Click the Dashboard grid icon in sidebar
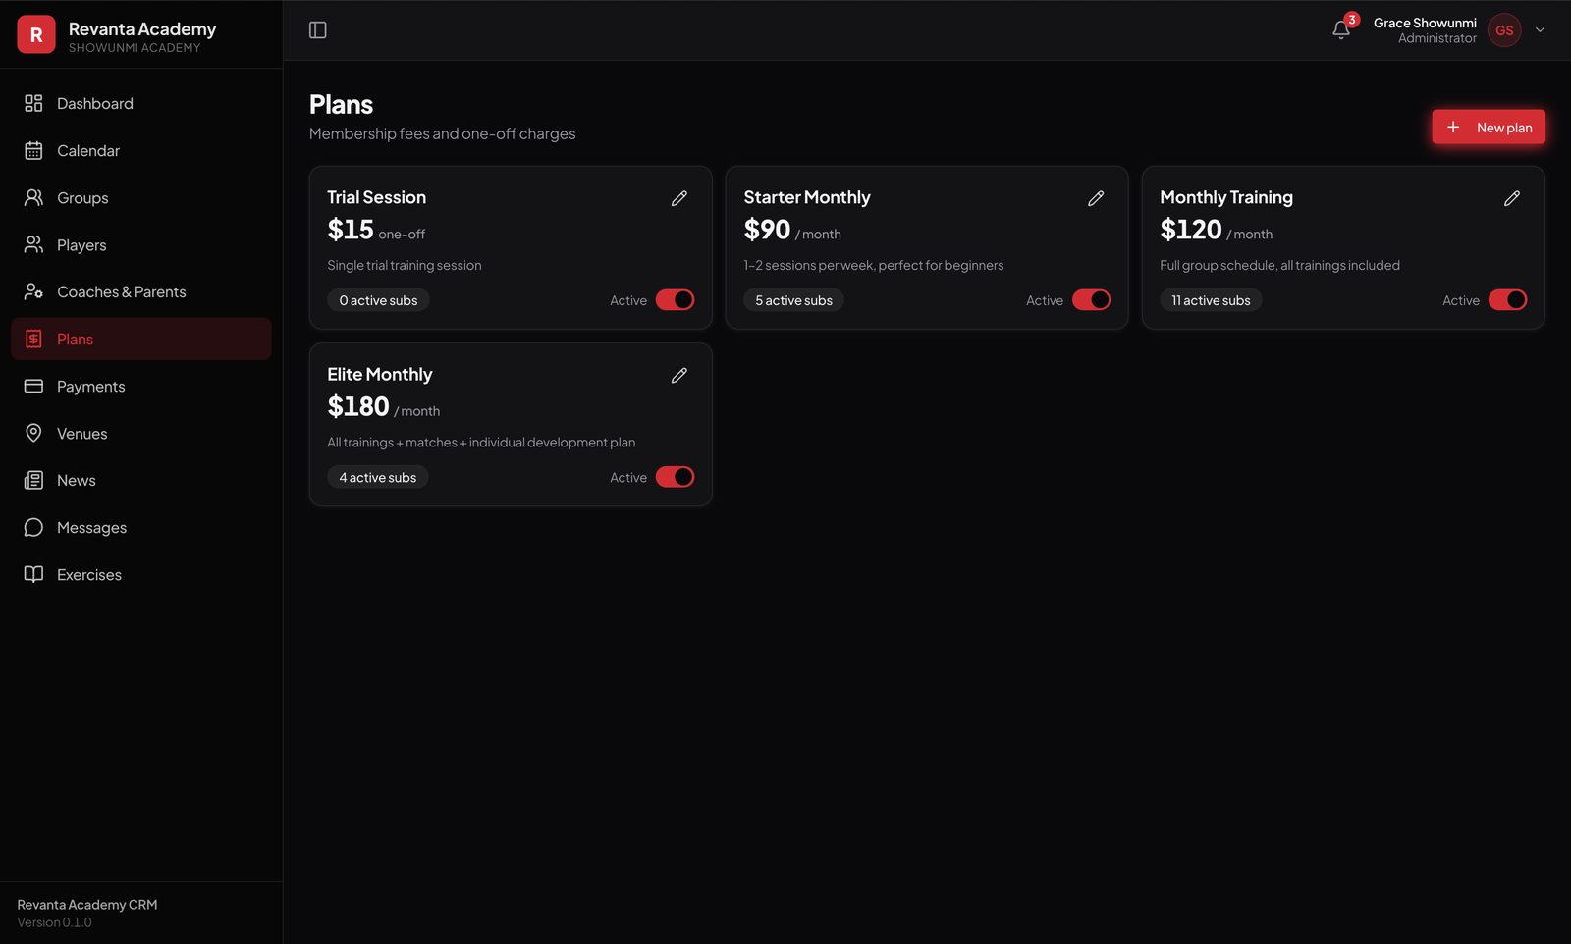Viewport: 1571px width, 944px height. coord(33,103)
